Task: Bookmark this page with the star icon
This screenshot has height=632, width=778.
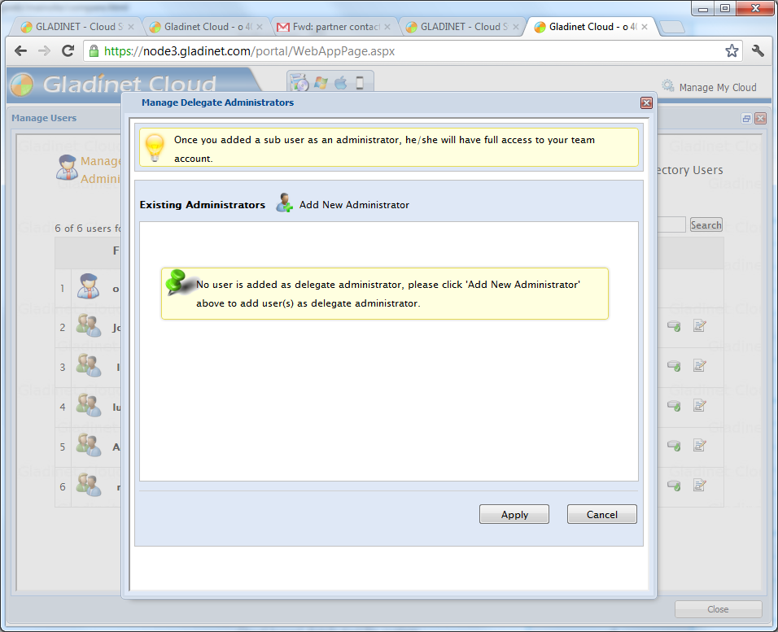Action: point(732,50)
